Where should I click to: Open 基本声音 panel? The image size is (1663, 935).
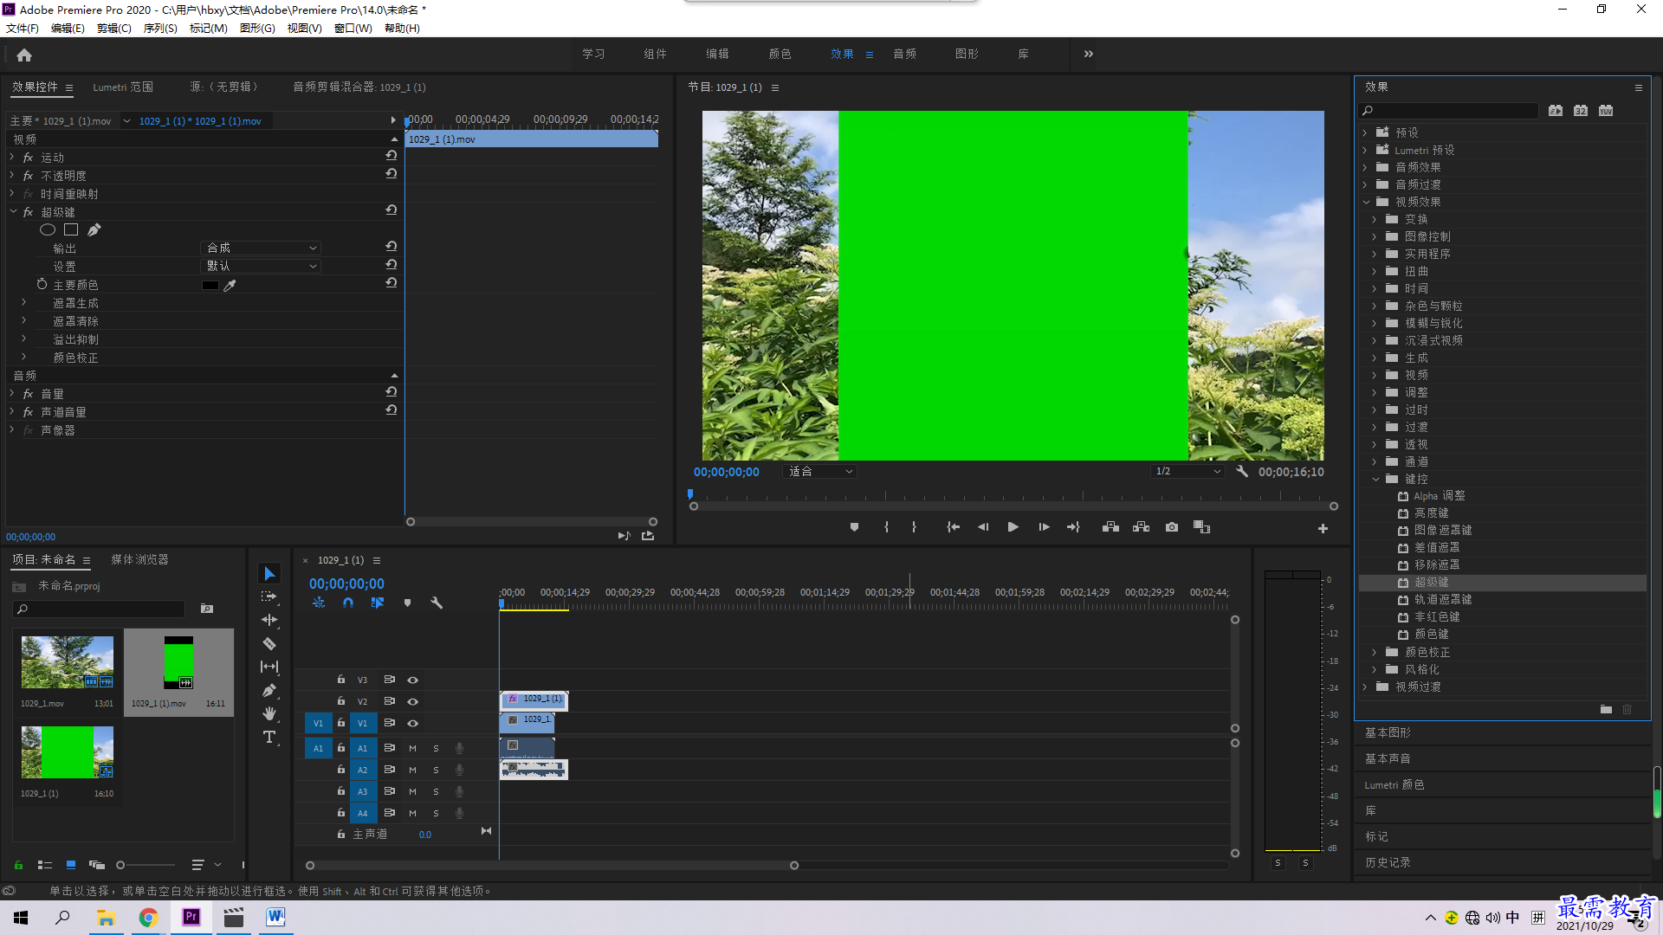click(x=1388, y=758)
